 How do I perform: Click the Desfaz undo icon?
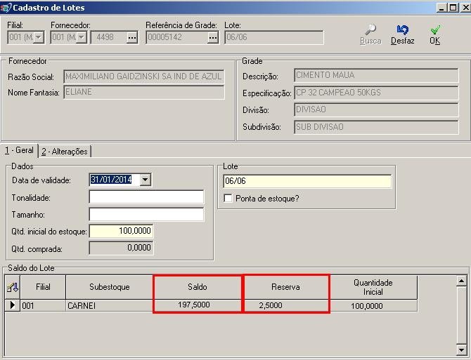point(403,30)
